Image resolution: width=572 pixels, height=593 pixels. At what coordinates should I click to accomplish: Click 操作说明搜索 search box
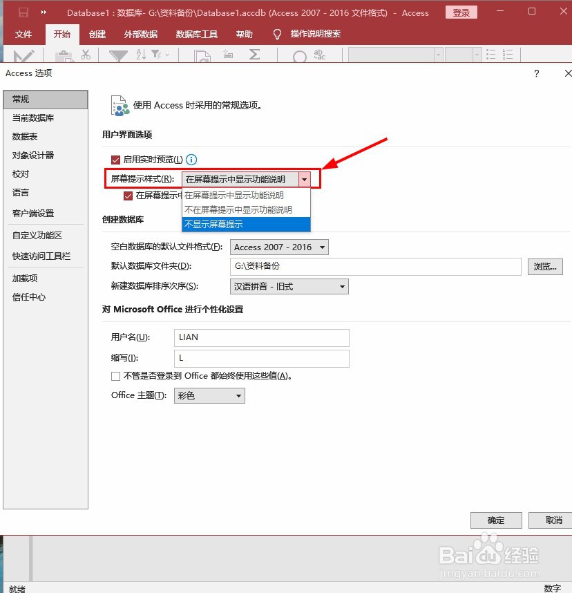click(315, 34)
